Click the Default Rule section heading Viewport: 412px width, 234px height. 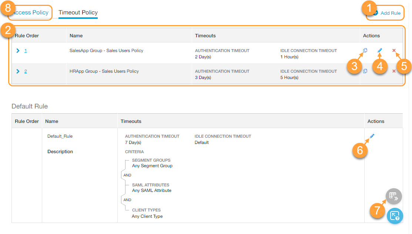point(30,106)
